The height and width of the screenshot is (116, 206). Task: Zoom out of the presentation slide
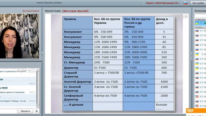(182, 16)
